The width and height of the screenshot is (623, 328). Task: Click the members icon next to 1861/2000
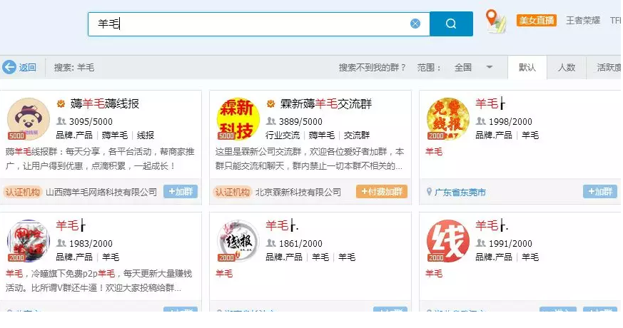pyautogui.click(x=271, y=242)
